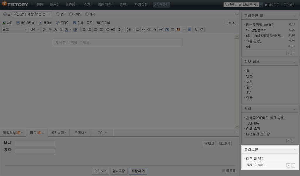Switch to the 공개설정 tab
Image resolution: width=300 pixels, height=176 pixels.
coord(59,133)
